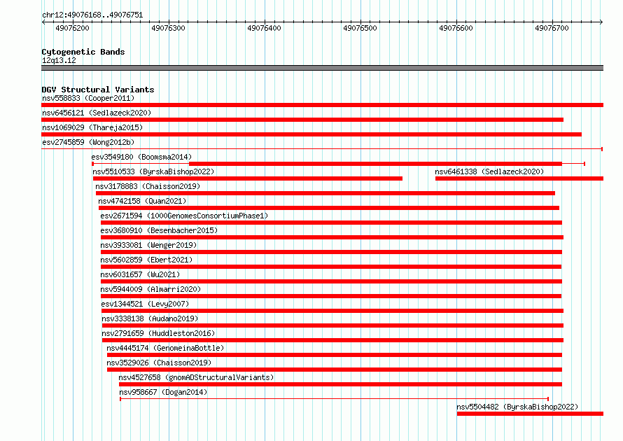Screen dimensions: 623x441
Task: Click nsv5602859 (Ebert2021) label
Action: pyautogui.click(x=146, y=260)
